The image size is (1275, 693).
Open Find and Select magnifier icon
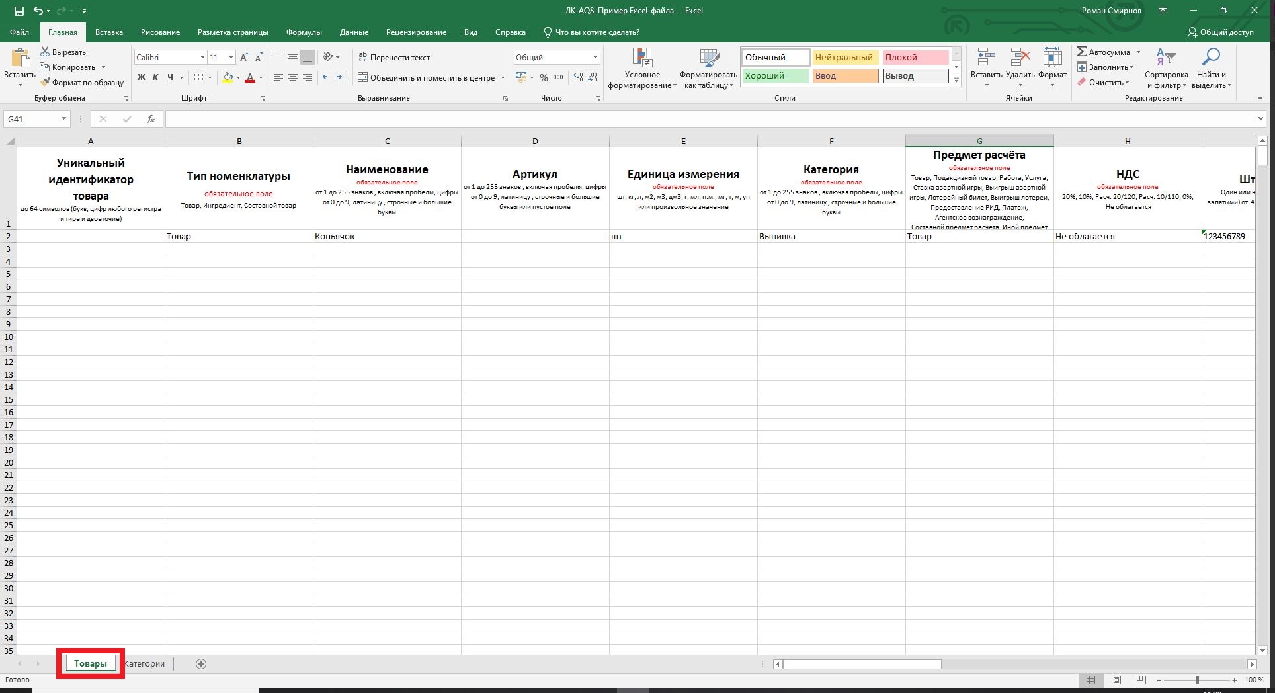pos(1211,58)
